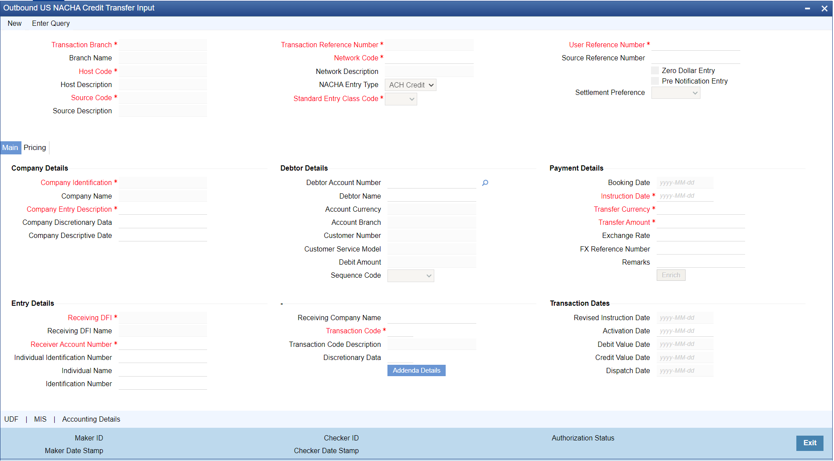Open the UDF section
This screenshot has height=461, width=834.
[11, 419]
